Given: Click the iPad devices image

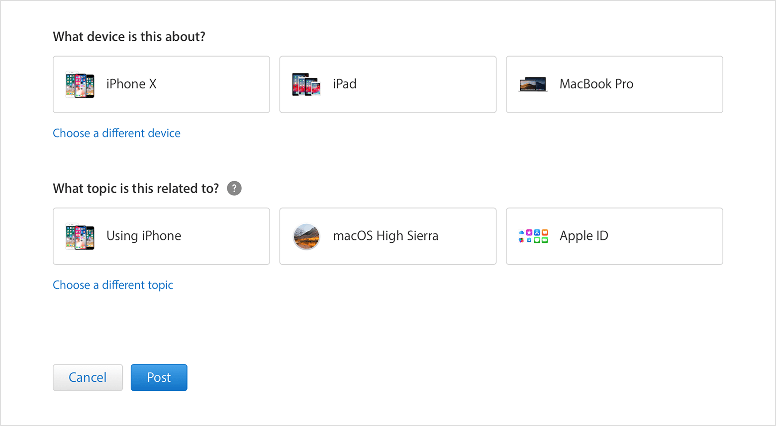Looking at the screenshot, I should tap(306, 85).
